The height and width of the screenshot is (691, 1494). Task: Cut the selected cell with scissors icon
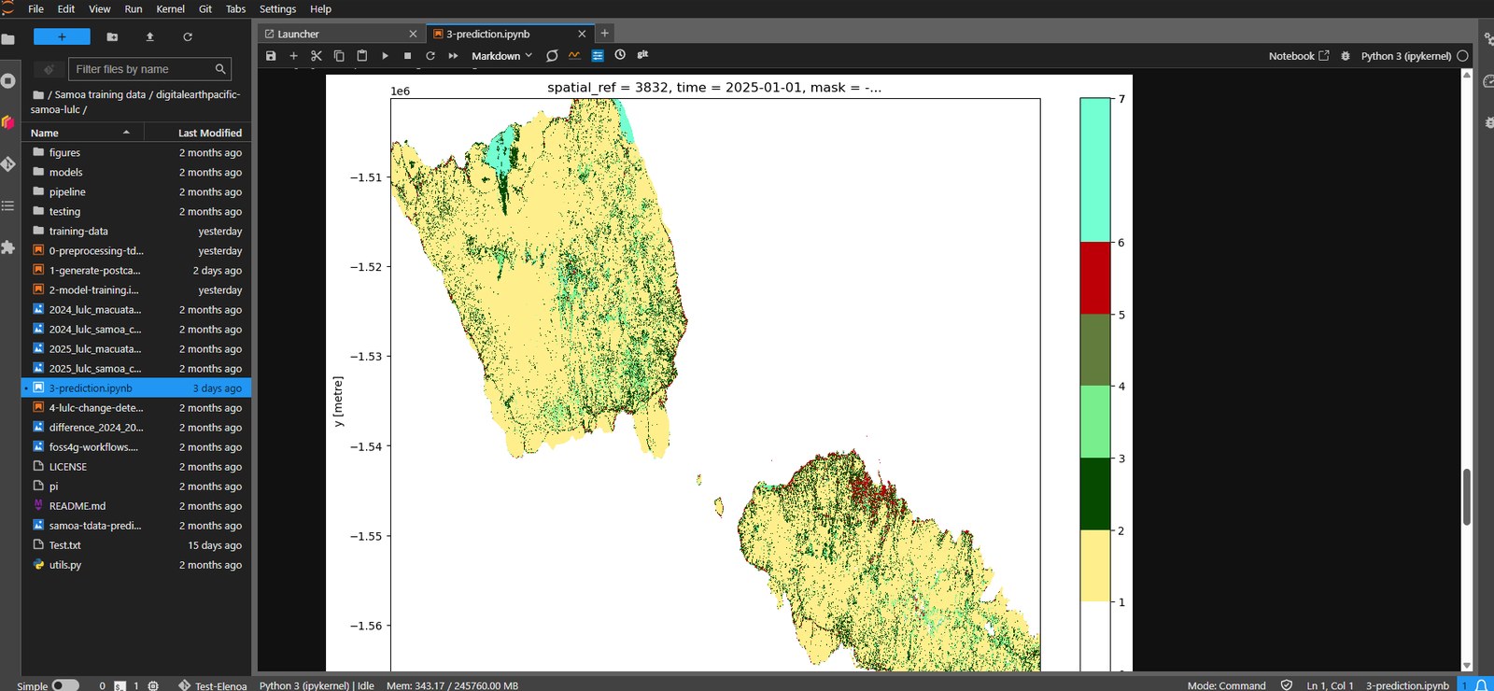[x=317, y=56]
